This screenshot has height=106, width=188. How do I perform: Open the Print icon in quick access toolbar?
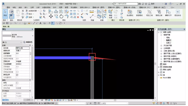[x=25, y=23]
